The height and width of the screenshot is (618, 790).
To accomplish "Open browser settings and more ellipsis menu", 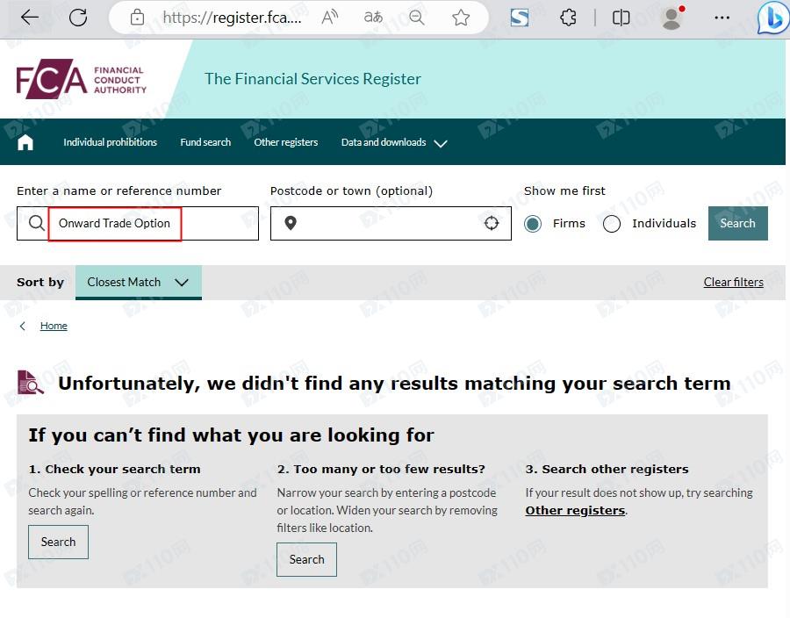I will click(x=722, y=18).
